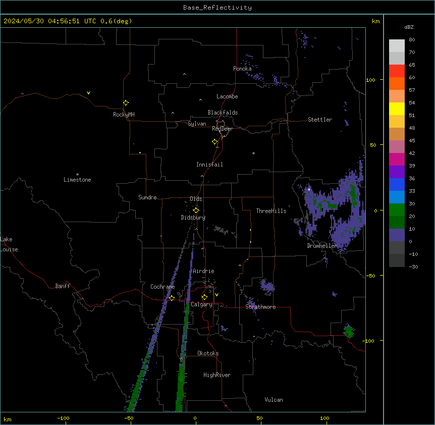The width and height of the screenshot is (435, 425).
Task: Click the yellow station marker above Calgary
Action: click(204, 297)
